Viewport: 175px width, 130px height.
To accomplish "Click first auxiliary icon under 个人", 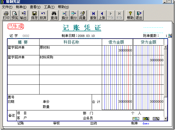I will point(136,119).
